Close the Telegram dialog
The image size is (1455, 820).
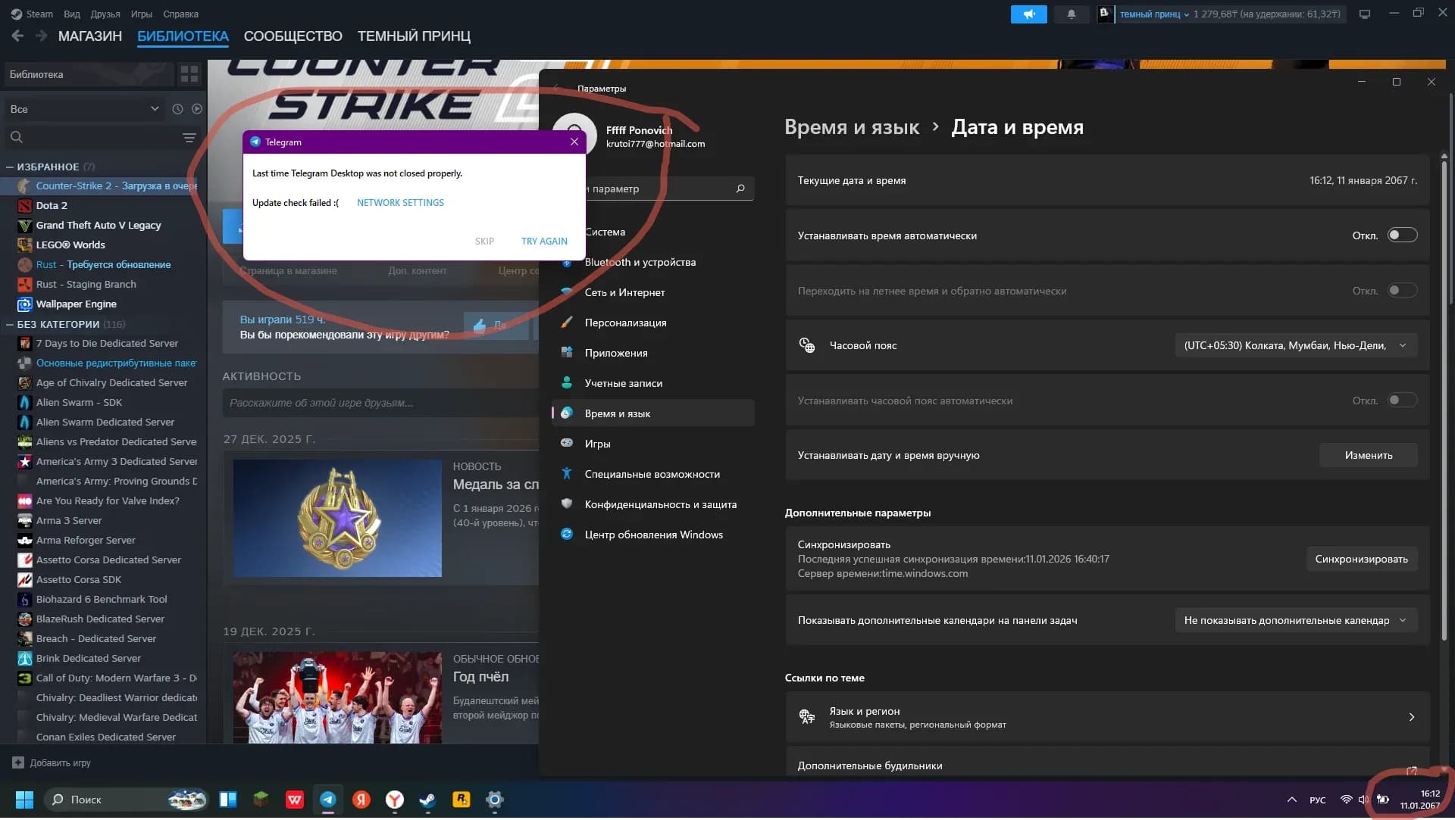click(x=574, y=142)
